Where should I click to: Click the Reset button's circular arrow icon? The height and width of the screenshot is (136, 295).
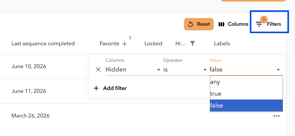pos(190,24)
